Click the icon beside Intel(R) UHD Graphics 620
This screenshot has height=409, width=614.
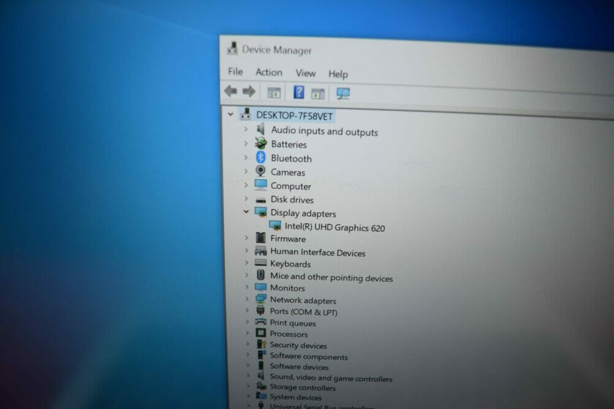[x=275, y=226]
